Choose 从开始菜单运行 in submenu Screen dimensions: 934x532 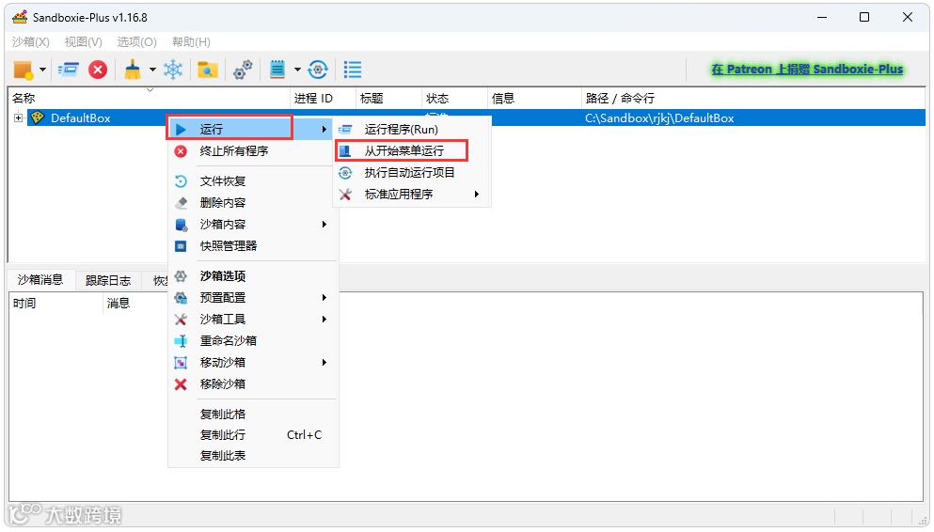click(412, 151)
